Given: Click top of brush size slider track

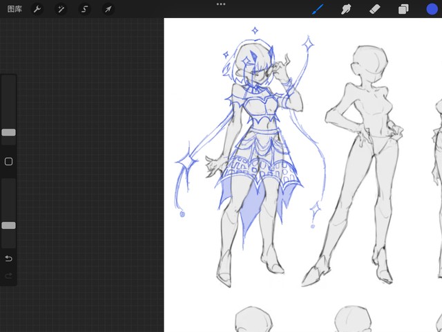Looking at the screenshot, I should pyautogui.click(x=8, y=80).
